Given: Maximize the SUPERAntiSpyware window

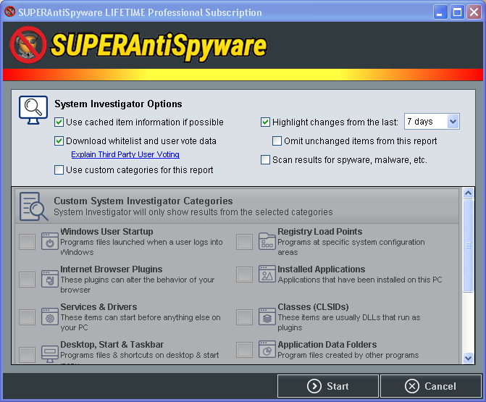Looking at the screenshot, I should 457,12.
